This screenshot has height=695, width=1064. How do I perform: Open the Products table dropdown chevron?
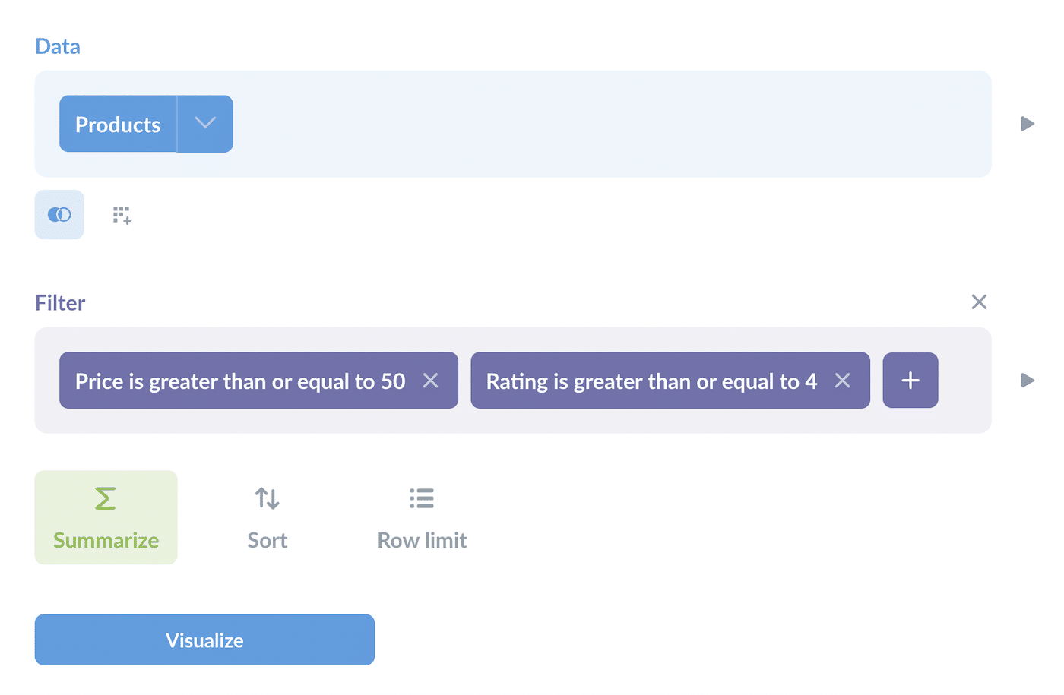coord(204,123)
